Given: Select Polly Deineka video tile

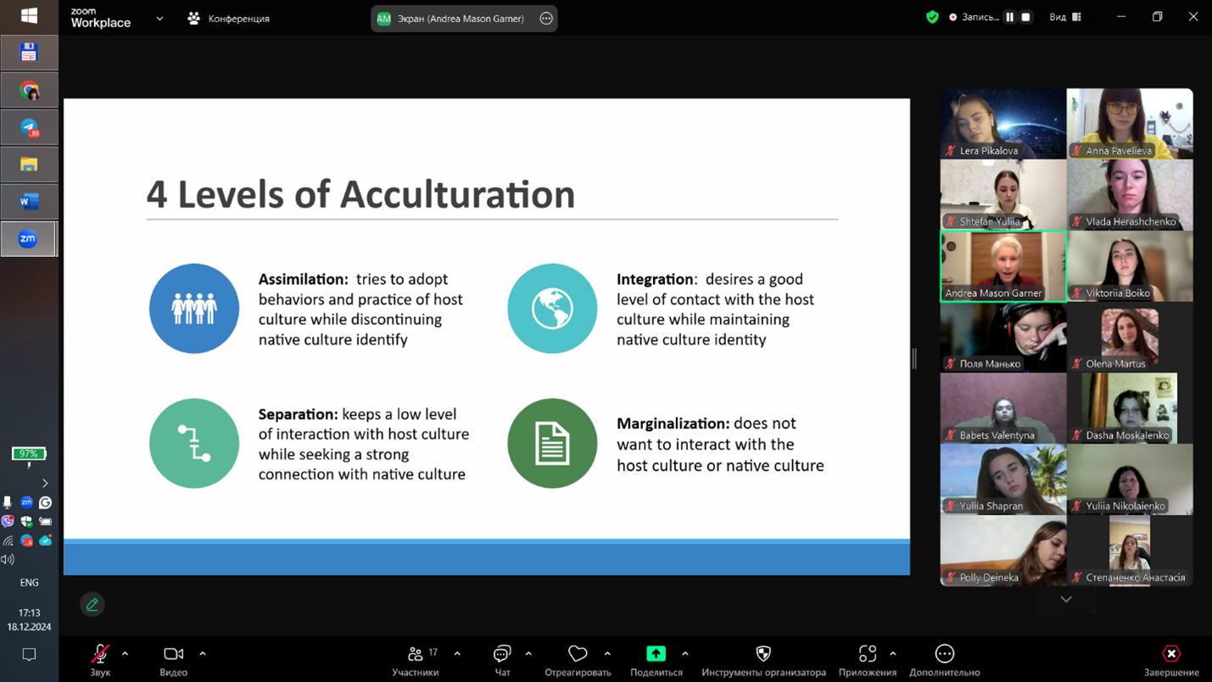Looking at the screenshot, I should [x=1003, y=551].
